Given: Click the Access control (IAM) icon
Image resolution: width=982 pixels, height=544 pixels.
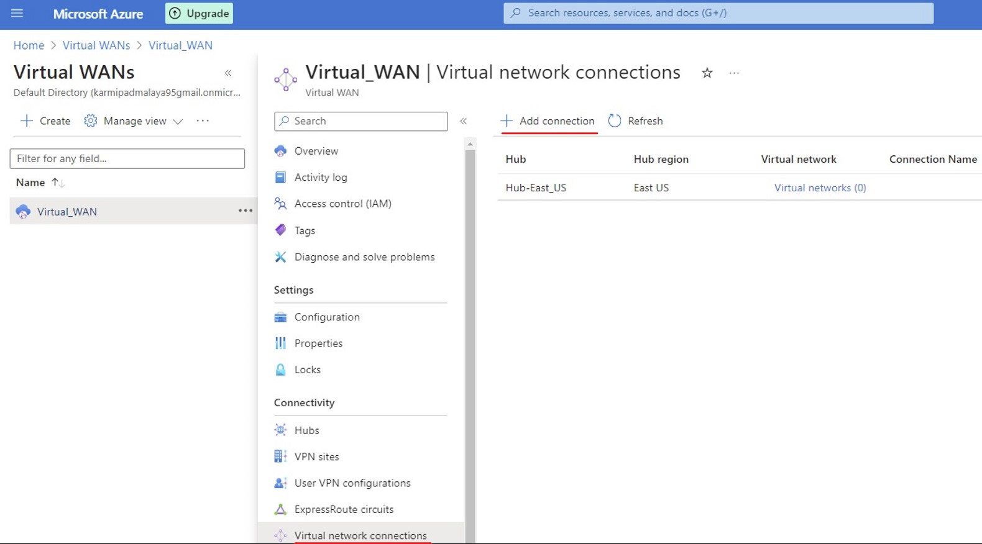Looking at the screenshot, I should pyautogui.click(x=280, y=204).
